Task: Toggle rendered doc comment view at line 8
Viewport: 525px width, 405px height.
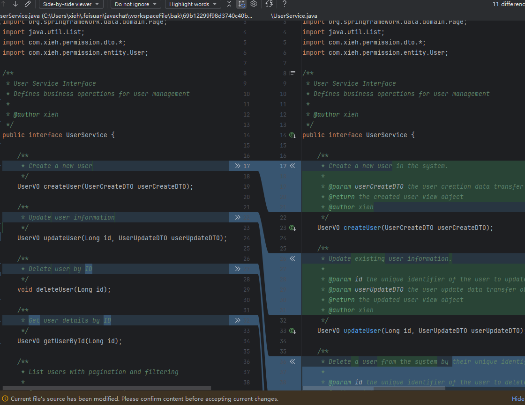Action: point(292,74)
